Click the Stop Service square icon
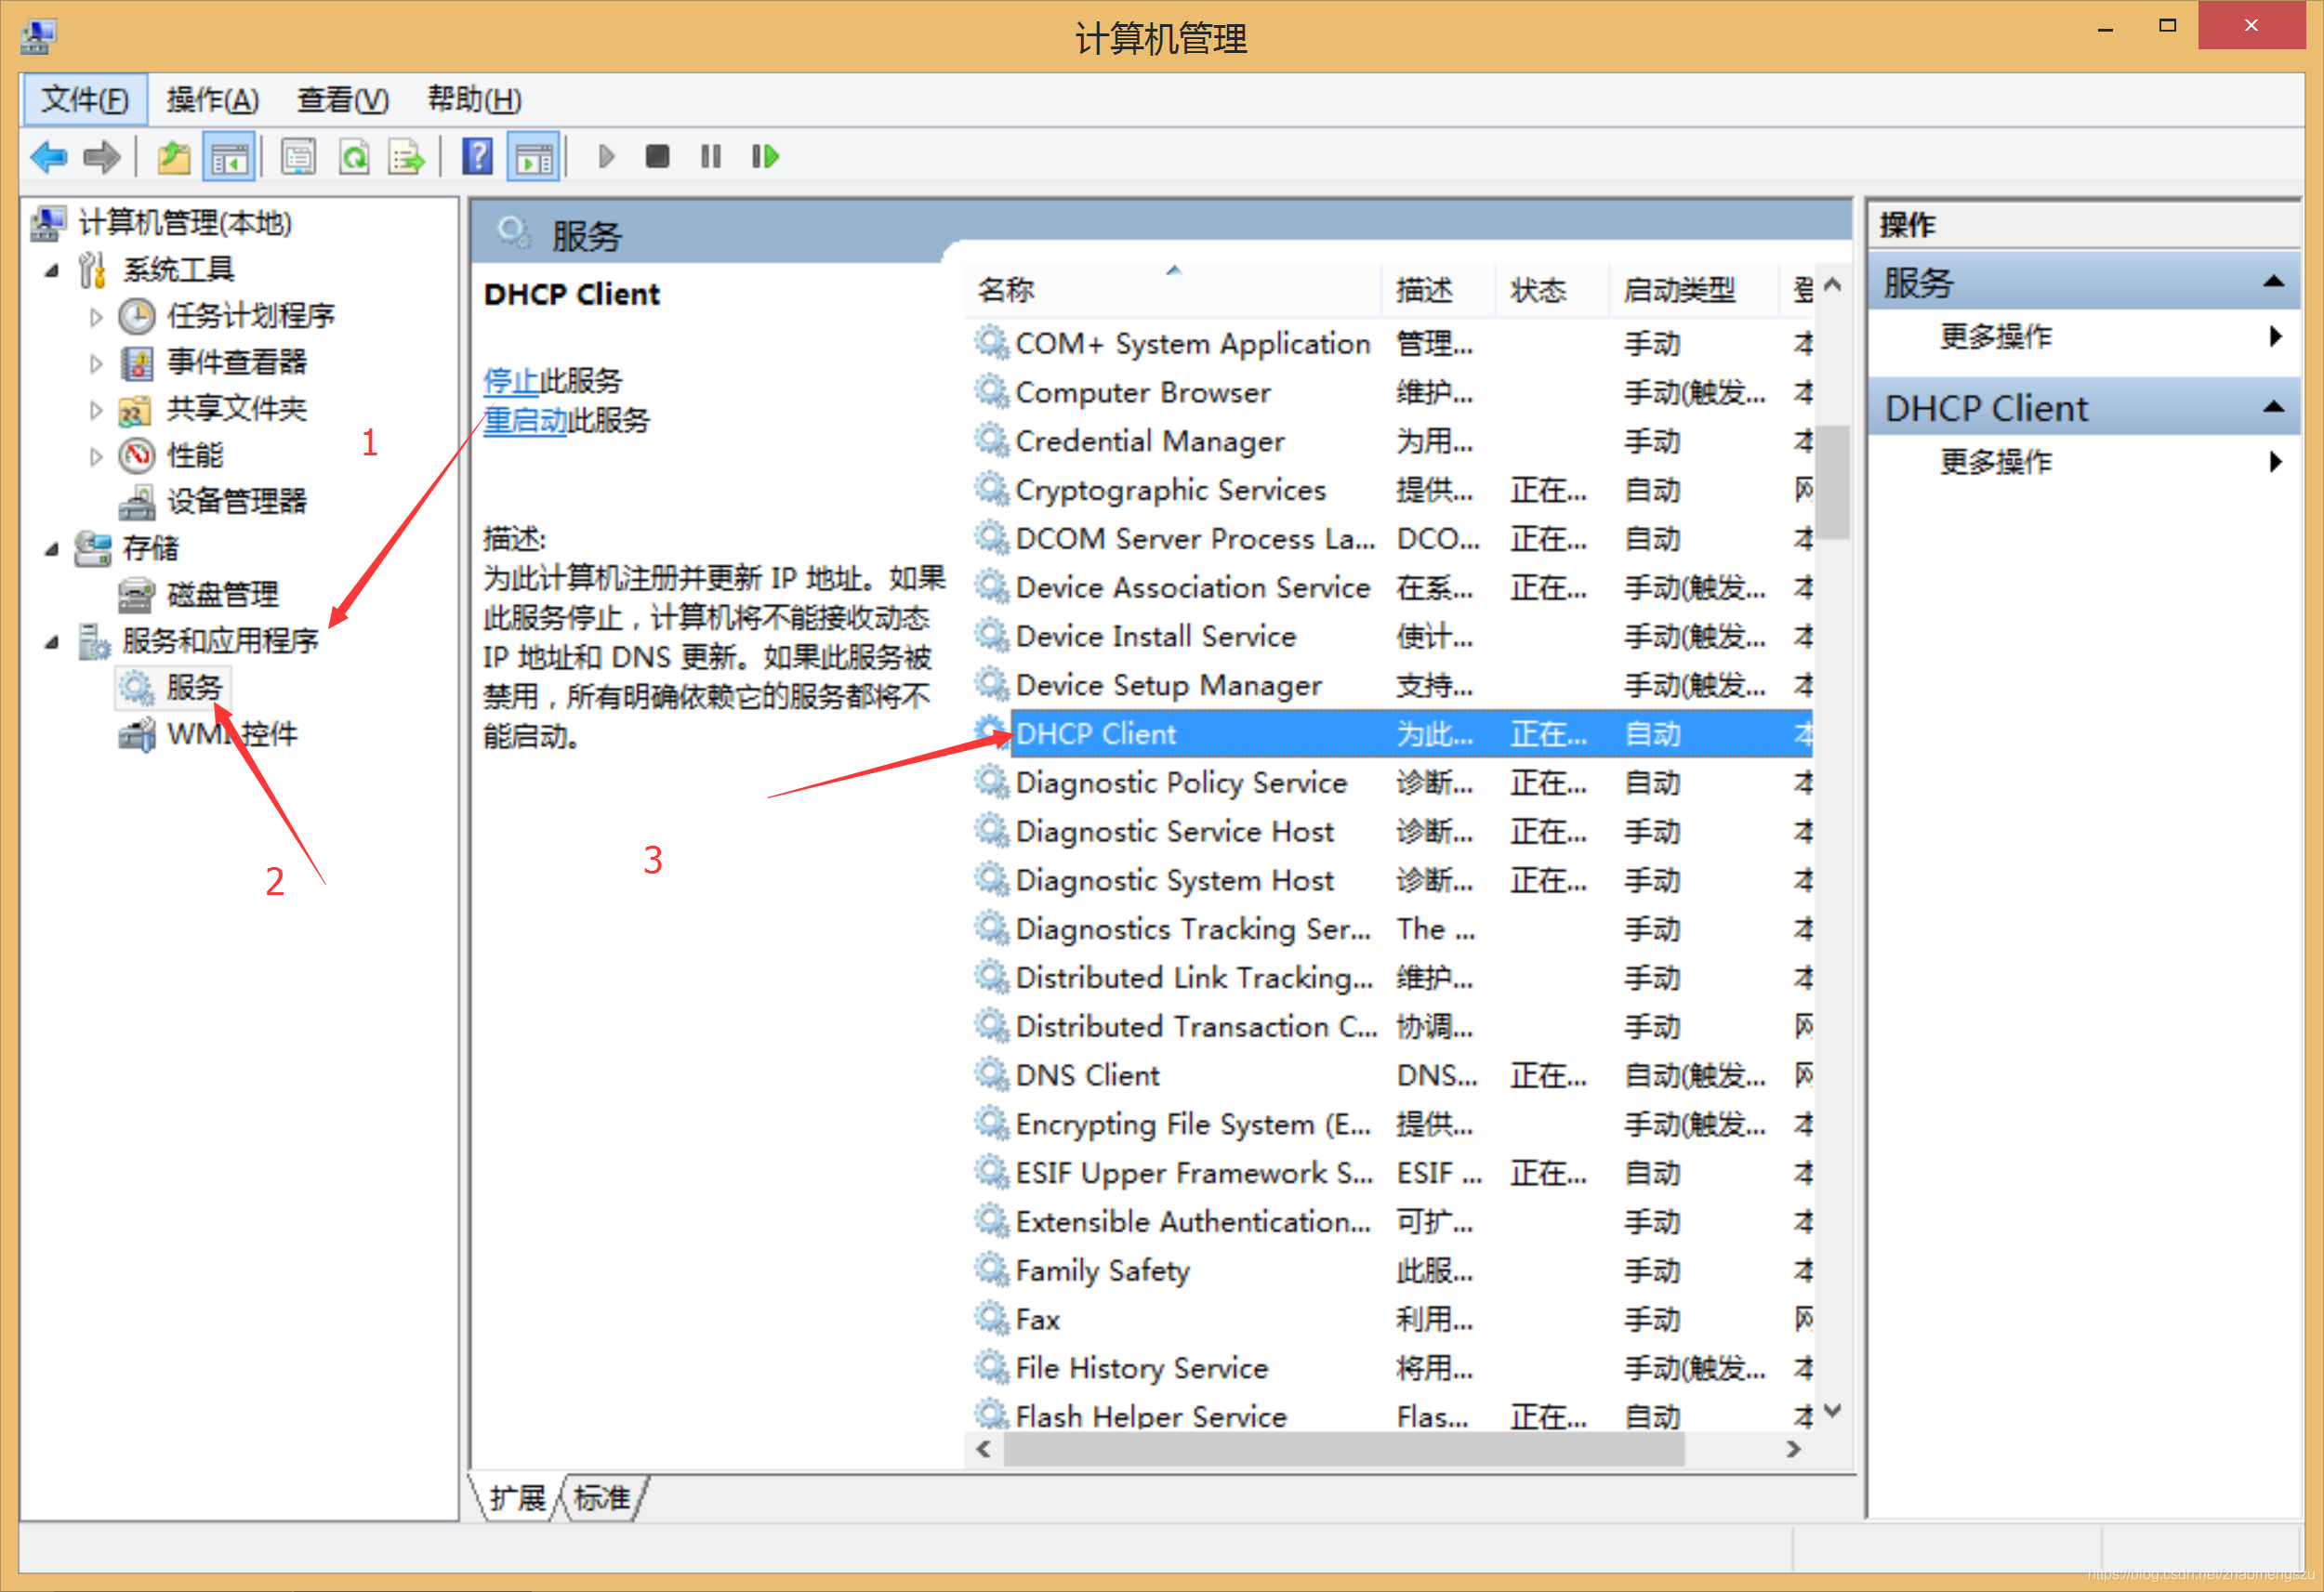 pos(657,157)
